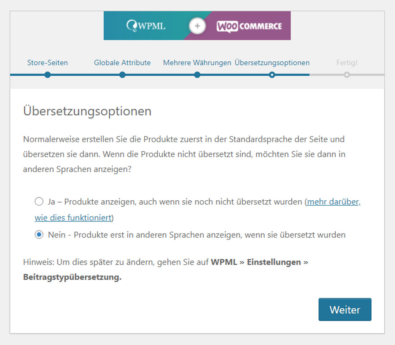Select the 'Ja – Produkte anzeigen' radio option
Viewport: 395px width, 345px height.
tap(39, 202)
